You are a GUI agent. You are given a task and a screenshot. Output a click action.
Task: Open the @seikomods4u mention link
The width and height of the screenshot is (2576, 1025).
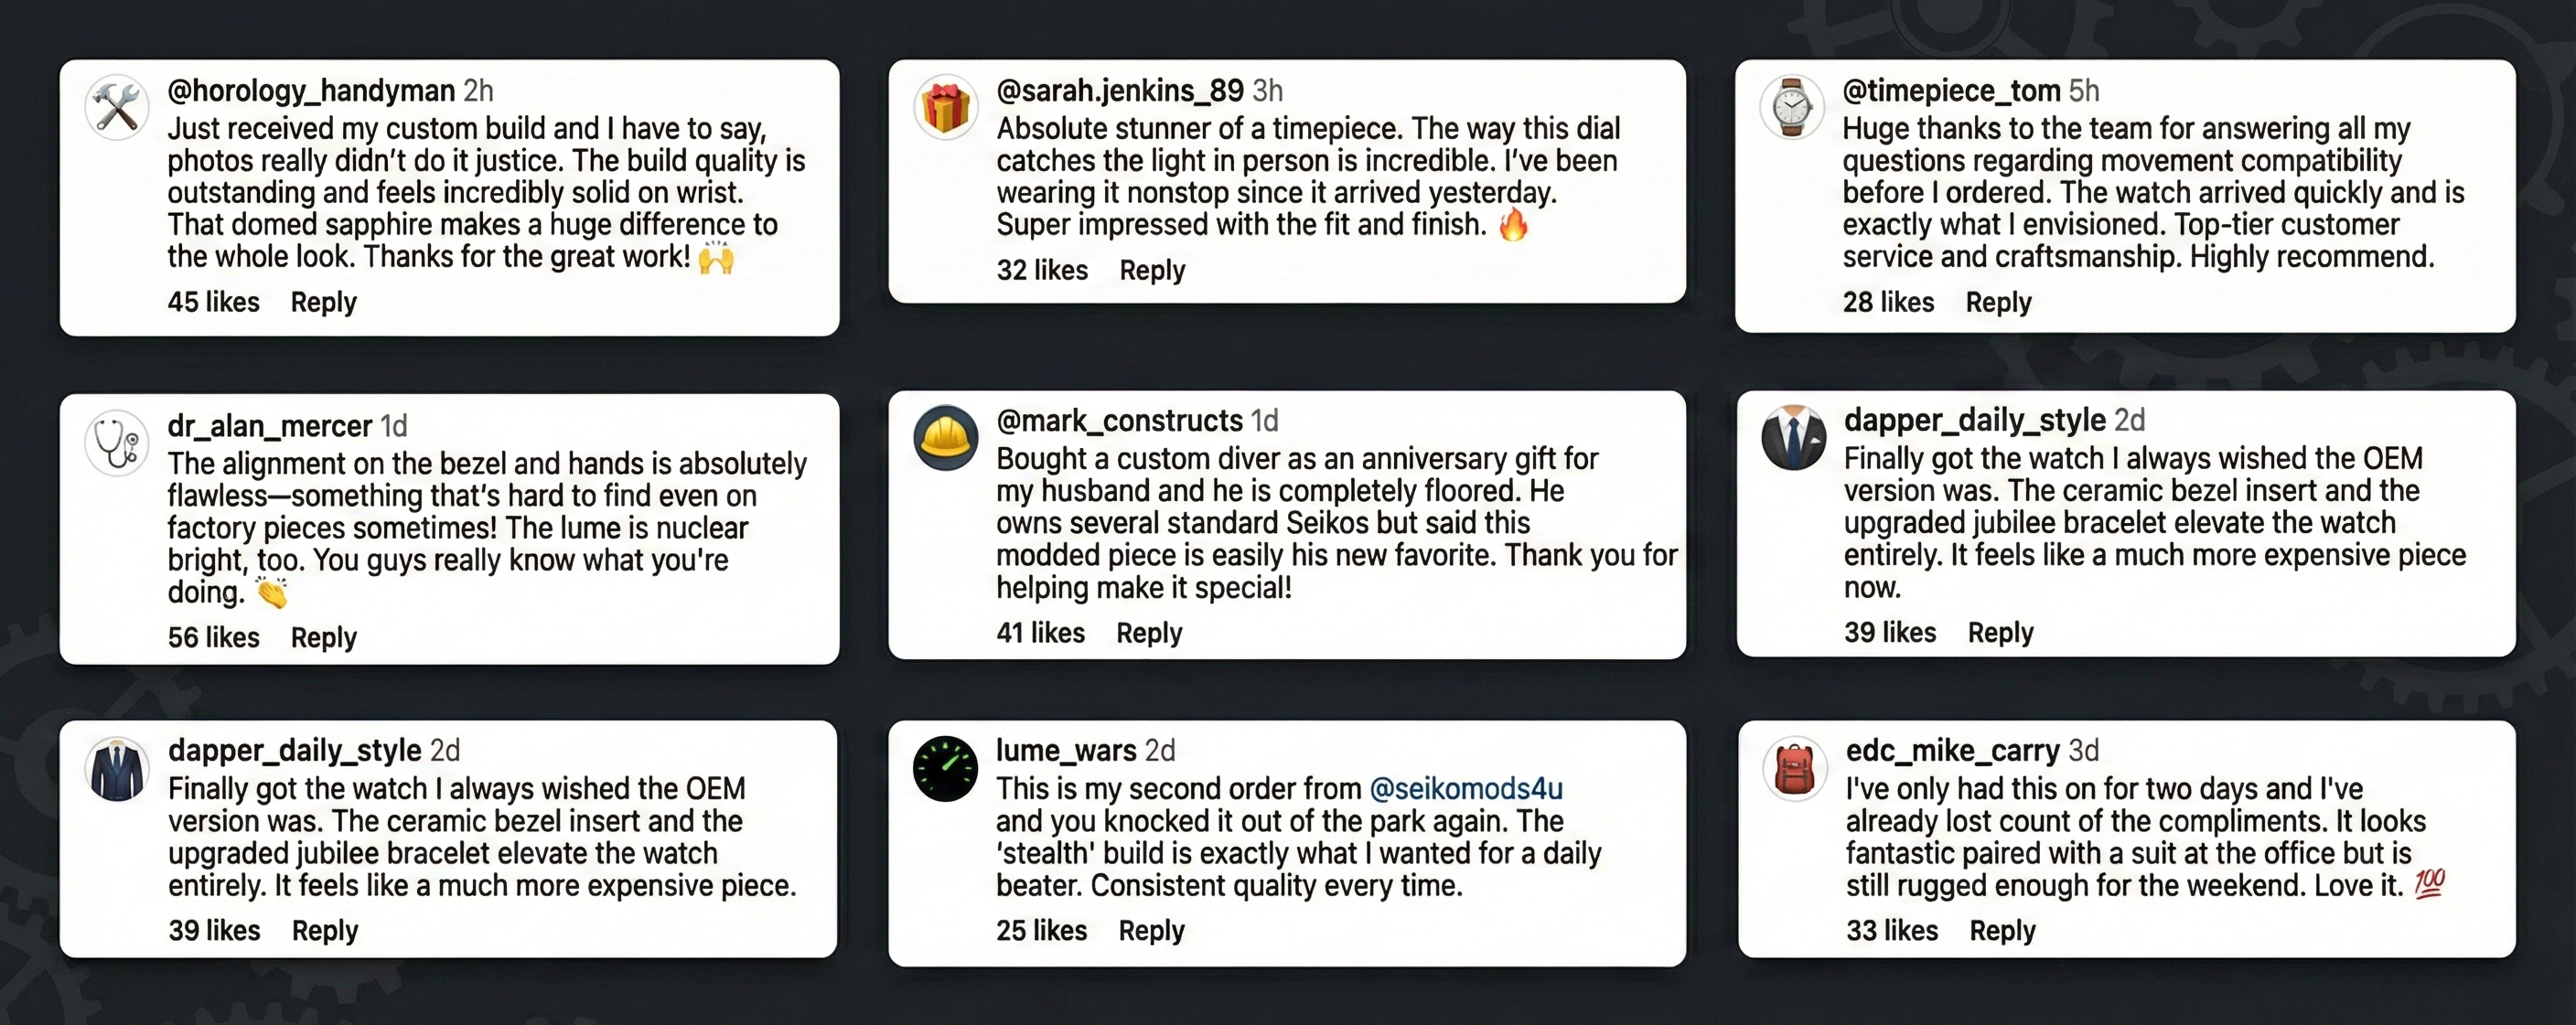[1465, 789]
